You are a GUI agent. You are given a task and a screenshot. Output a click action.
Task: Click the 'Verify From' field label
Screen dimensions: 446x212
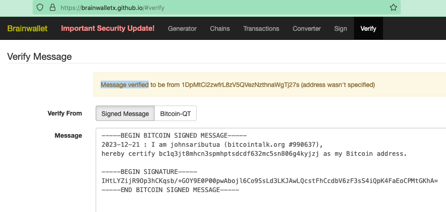point(64,113)
